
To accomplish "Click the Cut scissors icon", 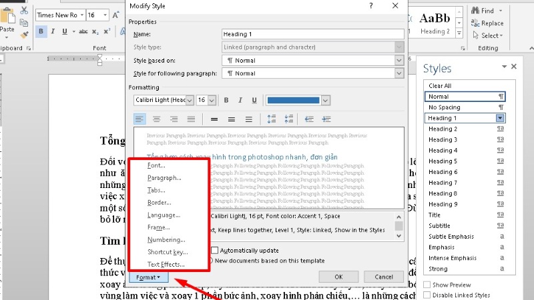I will coord(24,11).
